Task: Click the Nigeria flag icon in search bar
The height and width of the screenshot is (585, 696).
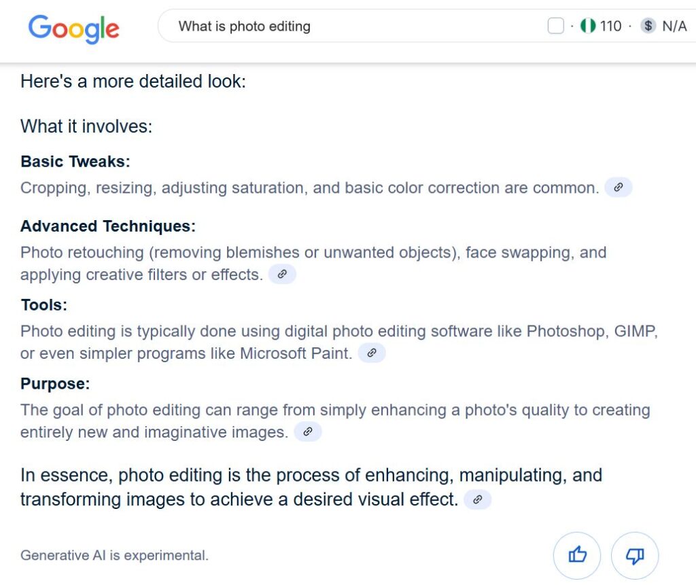Action: coord(589,26)
